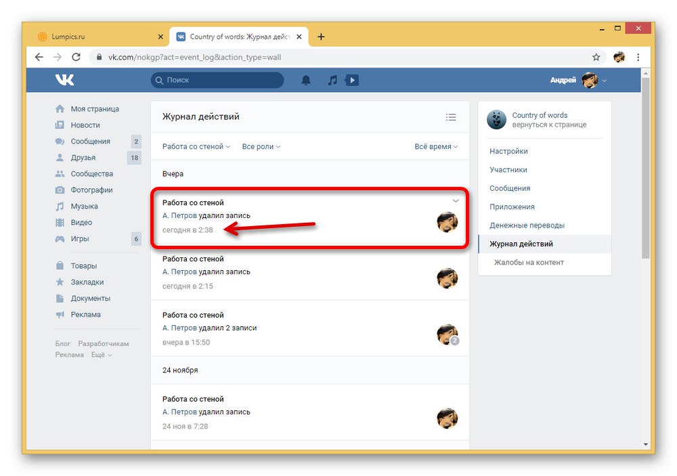
Task: Click the Документы file icon
Action: click(x=60, y=299)
